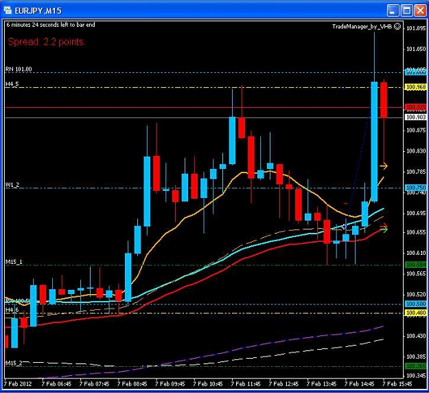This screenshot has height=393, width=429.
Task: Click the white 100.903 price tag
Action: (x=415, y=117)
